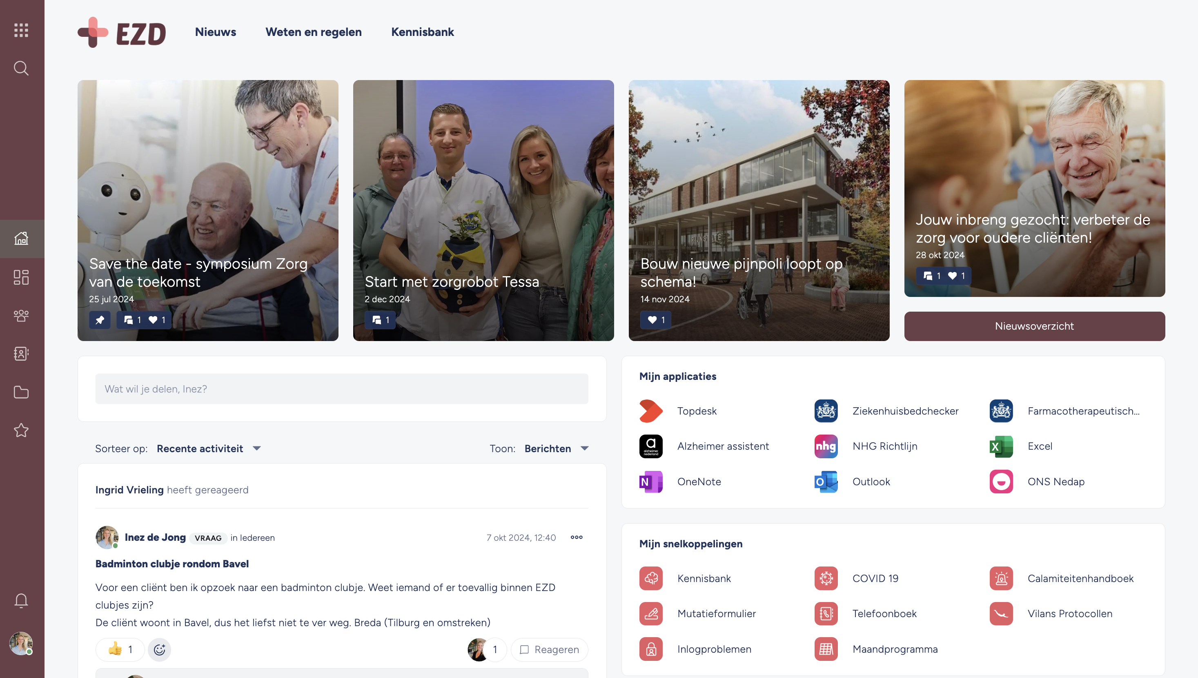
Task: Open search from the sidebar magnifier
Action: 21,69
